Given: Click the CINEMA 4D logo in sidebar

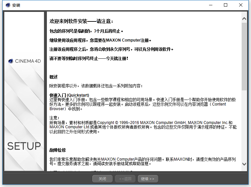Looking at the screenshot, I should 24,61.
